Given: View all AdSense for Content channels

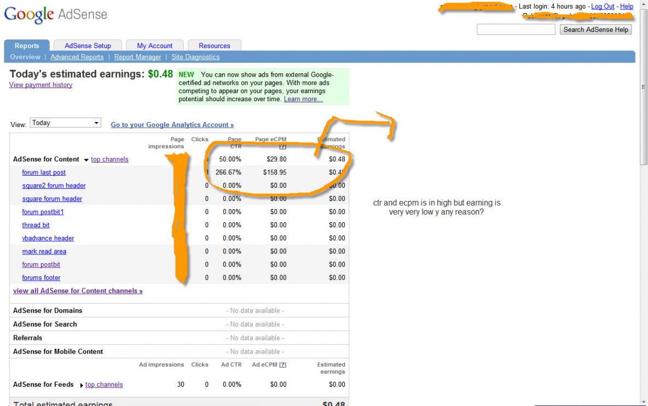Looking at the screenshot, I should point(78,291).
